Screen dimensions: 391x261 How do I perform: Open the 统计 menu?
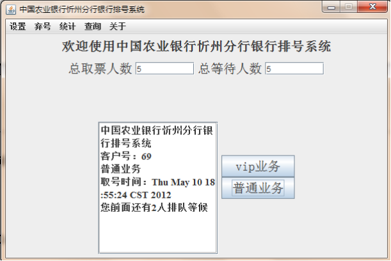point(68,26)
